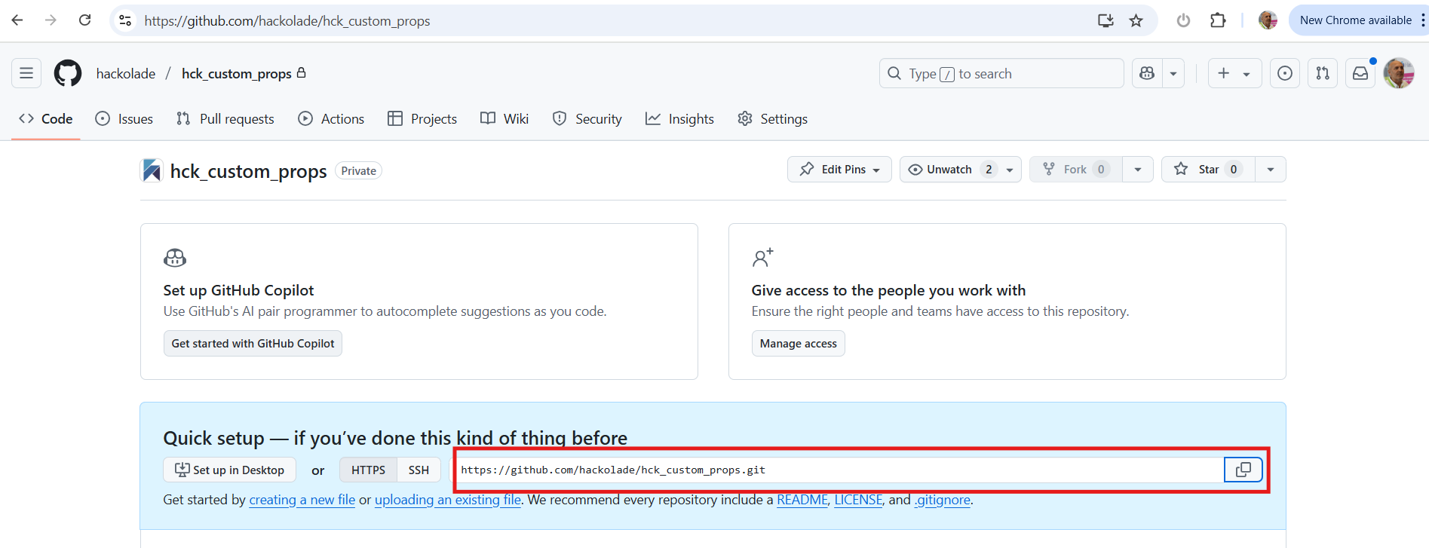The width and height of the screenshot is (1429, 548).
Task: Focus the Type / to search field
Action: (x=1001, y=73)
